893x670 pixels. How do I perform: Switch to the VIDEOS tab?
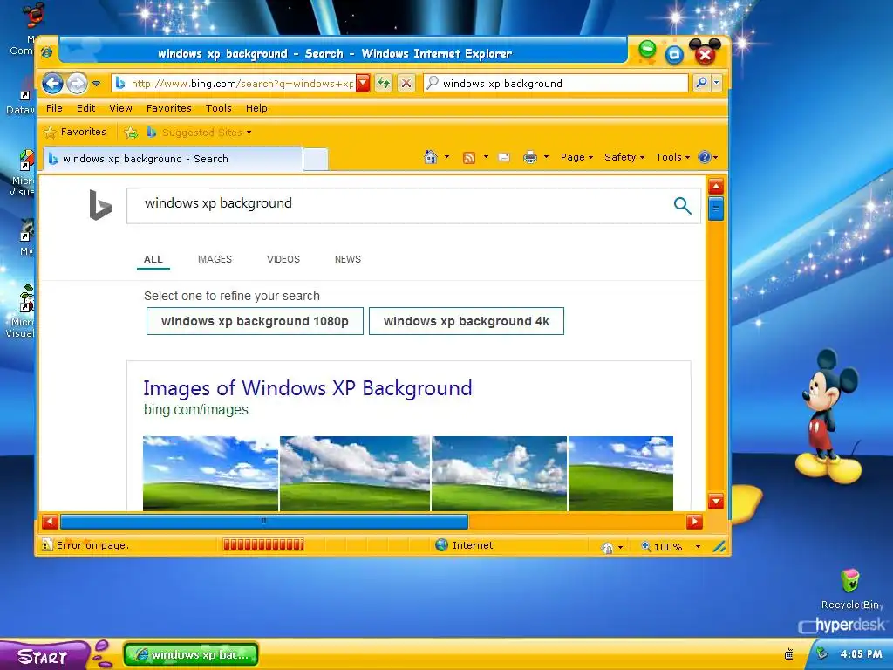(283, 259)
